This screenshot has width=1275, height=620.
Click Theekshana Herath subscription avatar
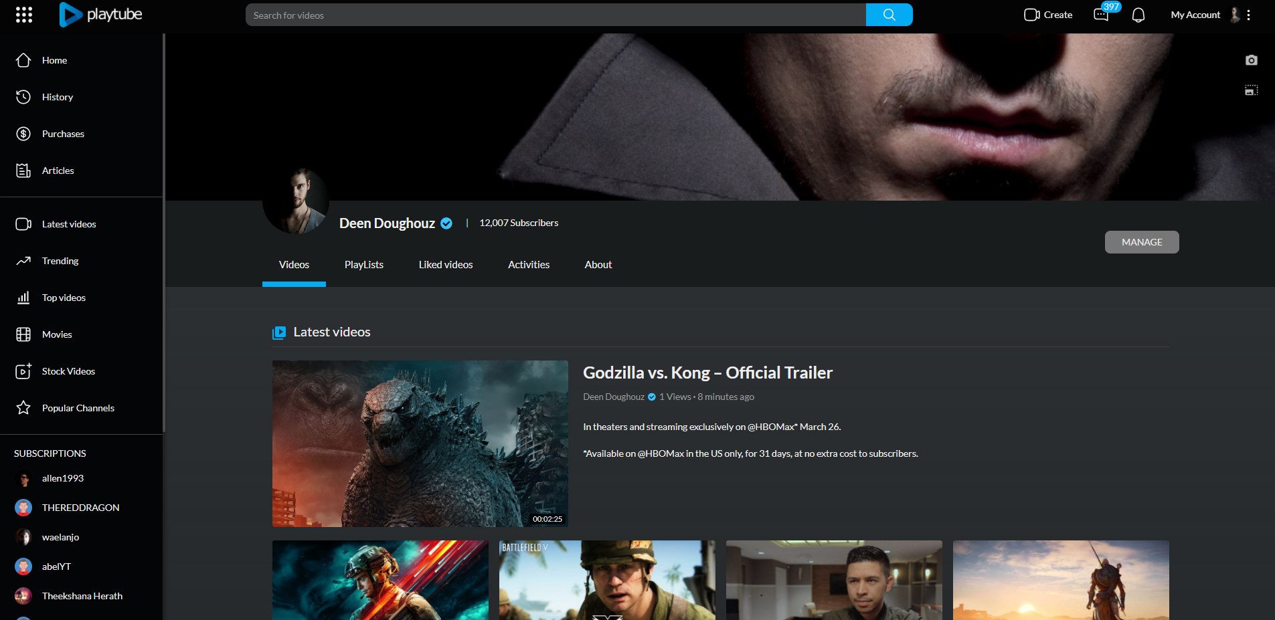click(x=23, y=596)
